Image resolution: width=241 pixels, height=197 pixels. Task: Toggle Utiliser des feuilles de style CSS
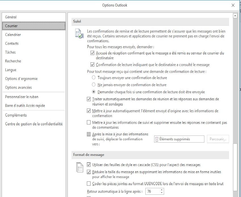pyautogui.click(x=89, y=165)
